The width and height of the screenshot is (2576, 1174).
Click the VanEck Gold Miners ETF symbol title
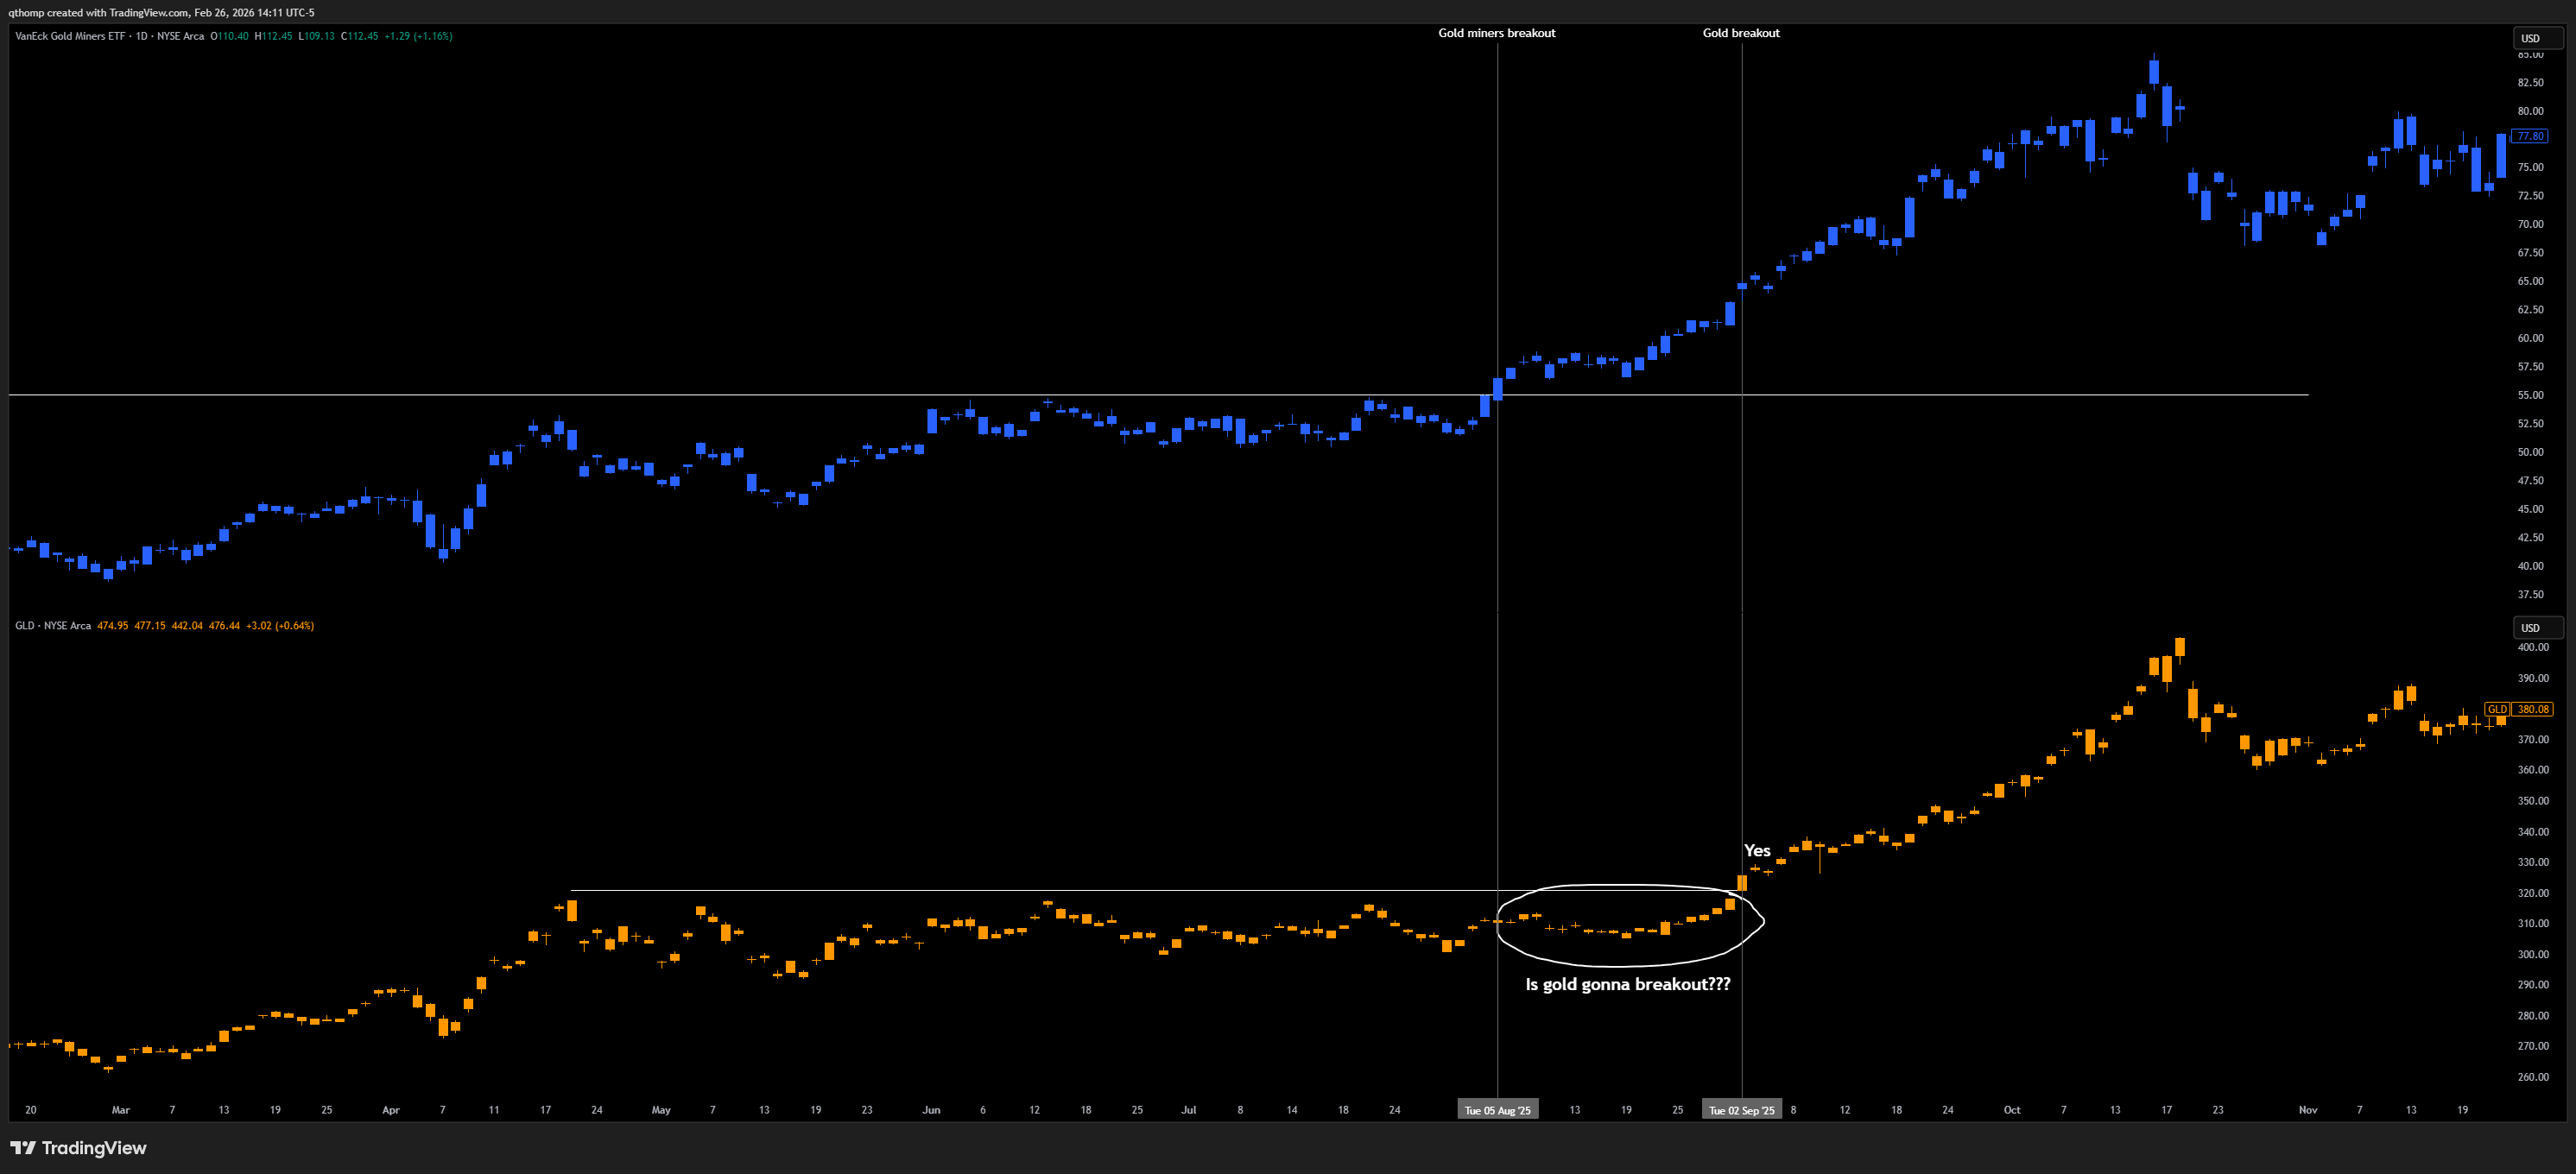coord(70,36)
